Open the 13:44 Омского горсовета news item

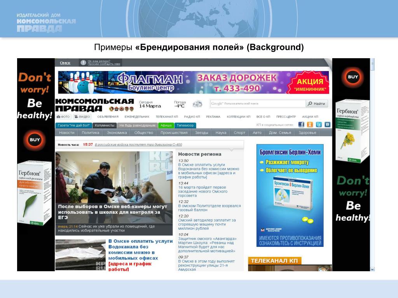202,191
